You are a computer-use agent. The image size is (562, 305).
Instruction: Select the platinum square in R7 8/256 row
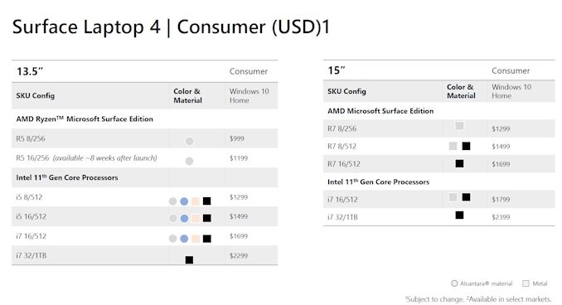pyautogui.click(x=459, y=126)
